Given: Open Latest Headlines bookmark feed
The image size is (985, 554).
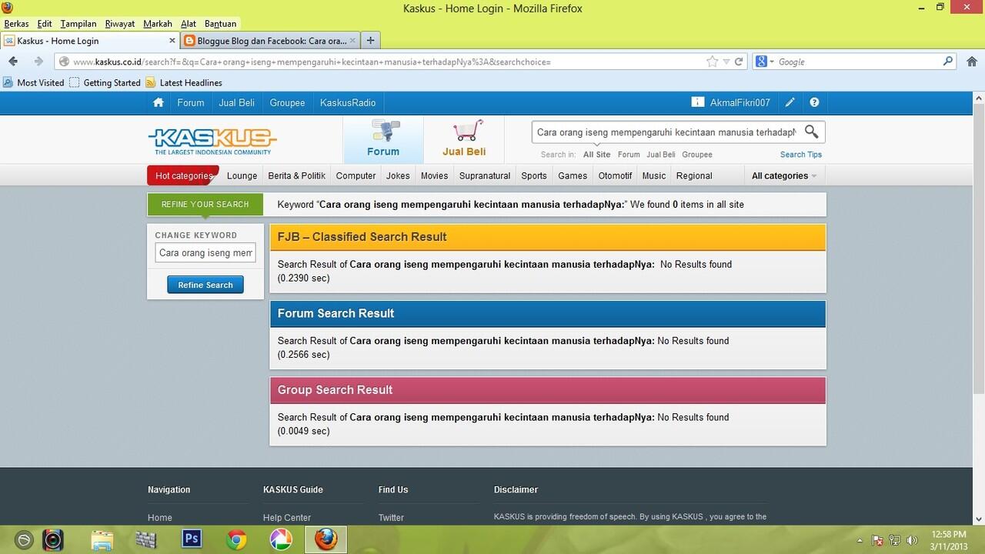Looking at the screenshot, I should tap(184, 82).
